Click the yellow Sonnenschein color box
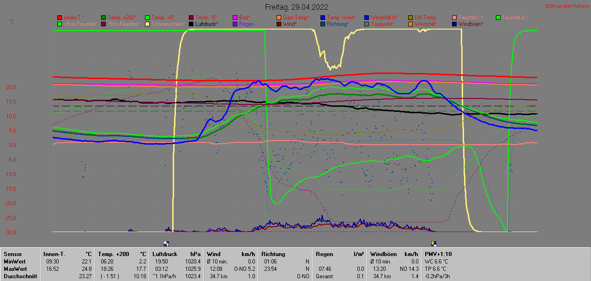This screenshot has height=281, width=591. [x=148, y=24]
